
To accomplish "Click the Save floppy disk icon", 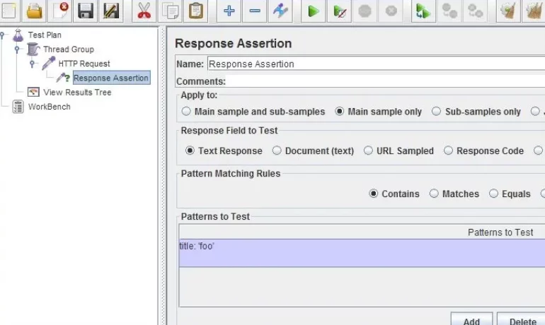I will pos(86,11).
